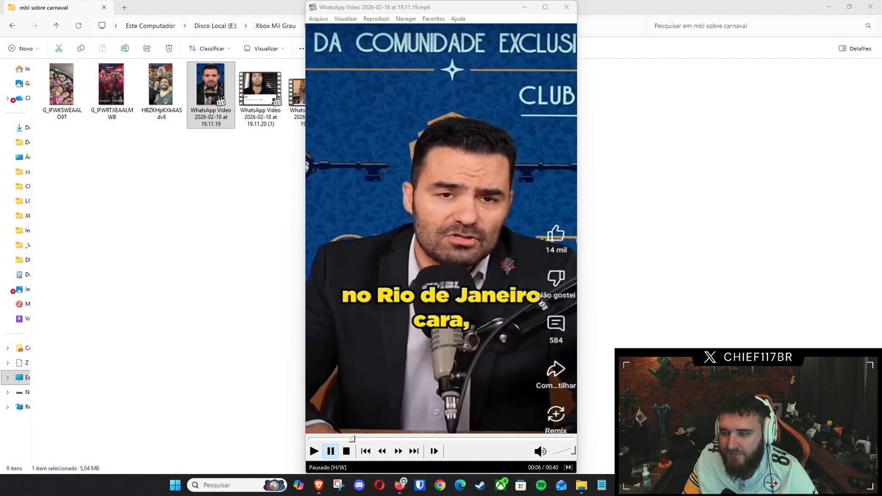Go up one folder with the up arrow

pos(57,25)
